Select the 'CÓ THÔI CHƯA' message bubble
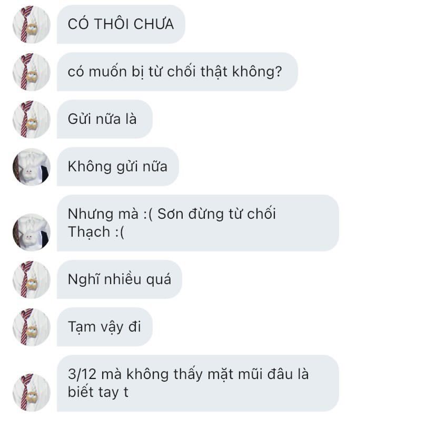436x427 pixels. pyautogui.click(x=121, y=24)
